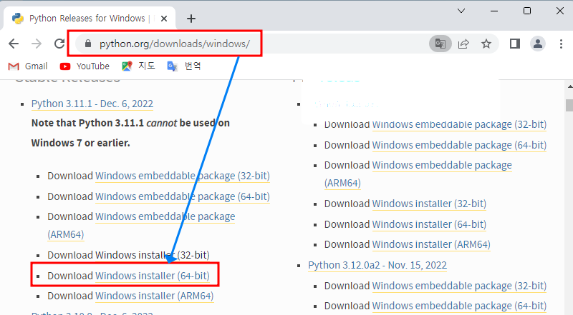Viewport: 573px width, 315px height.
Task: Download 3.12.0a2 Windows embeddable package (64-bit)
Action: pyautogui.click(x=459, y=306)
